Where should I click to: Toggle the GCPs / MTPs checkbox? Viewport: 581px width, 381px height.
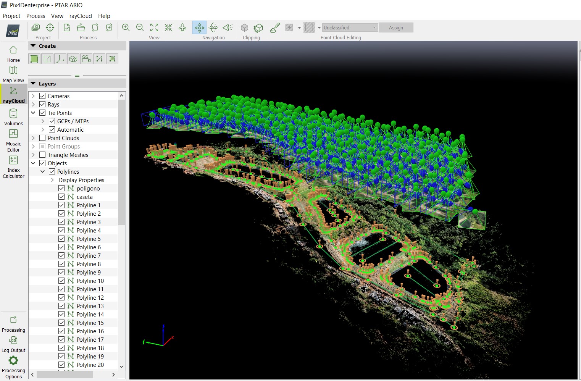click(52, 121)
